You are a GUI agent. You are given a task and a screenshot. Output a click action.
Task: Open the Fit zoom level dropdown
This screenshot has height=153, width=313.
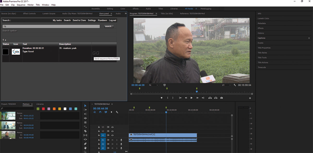pyautogui.click(x=153, y=85)
